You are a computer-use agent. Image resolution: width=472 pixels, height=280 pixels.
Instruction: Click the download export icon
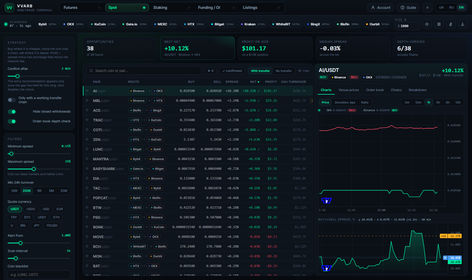(x=463, y=24)
